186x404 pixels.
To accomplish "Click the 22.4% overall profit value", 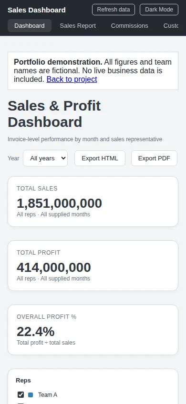I will pos(35,332).
